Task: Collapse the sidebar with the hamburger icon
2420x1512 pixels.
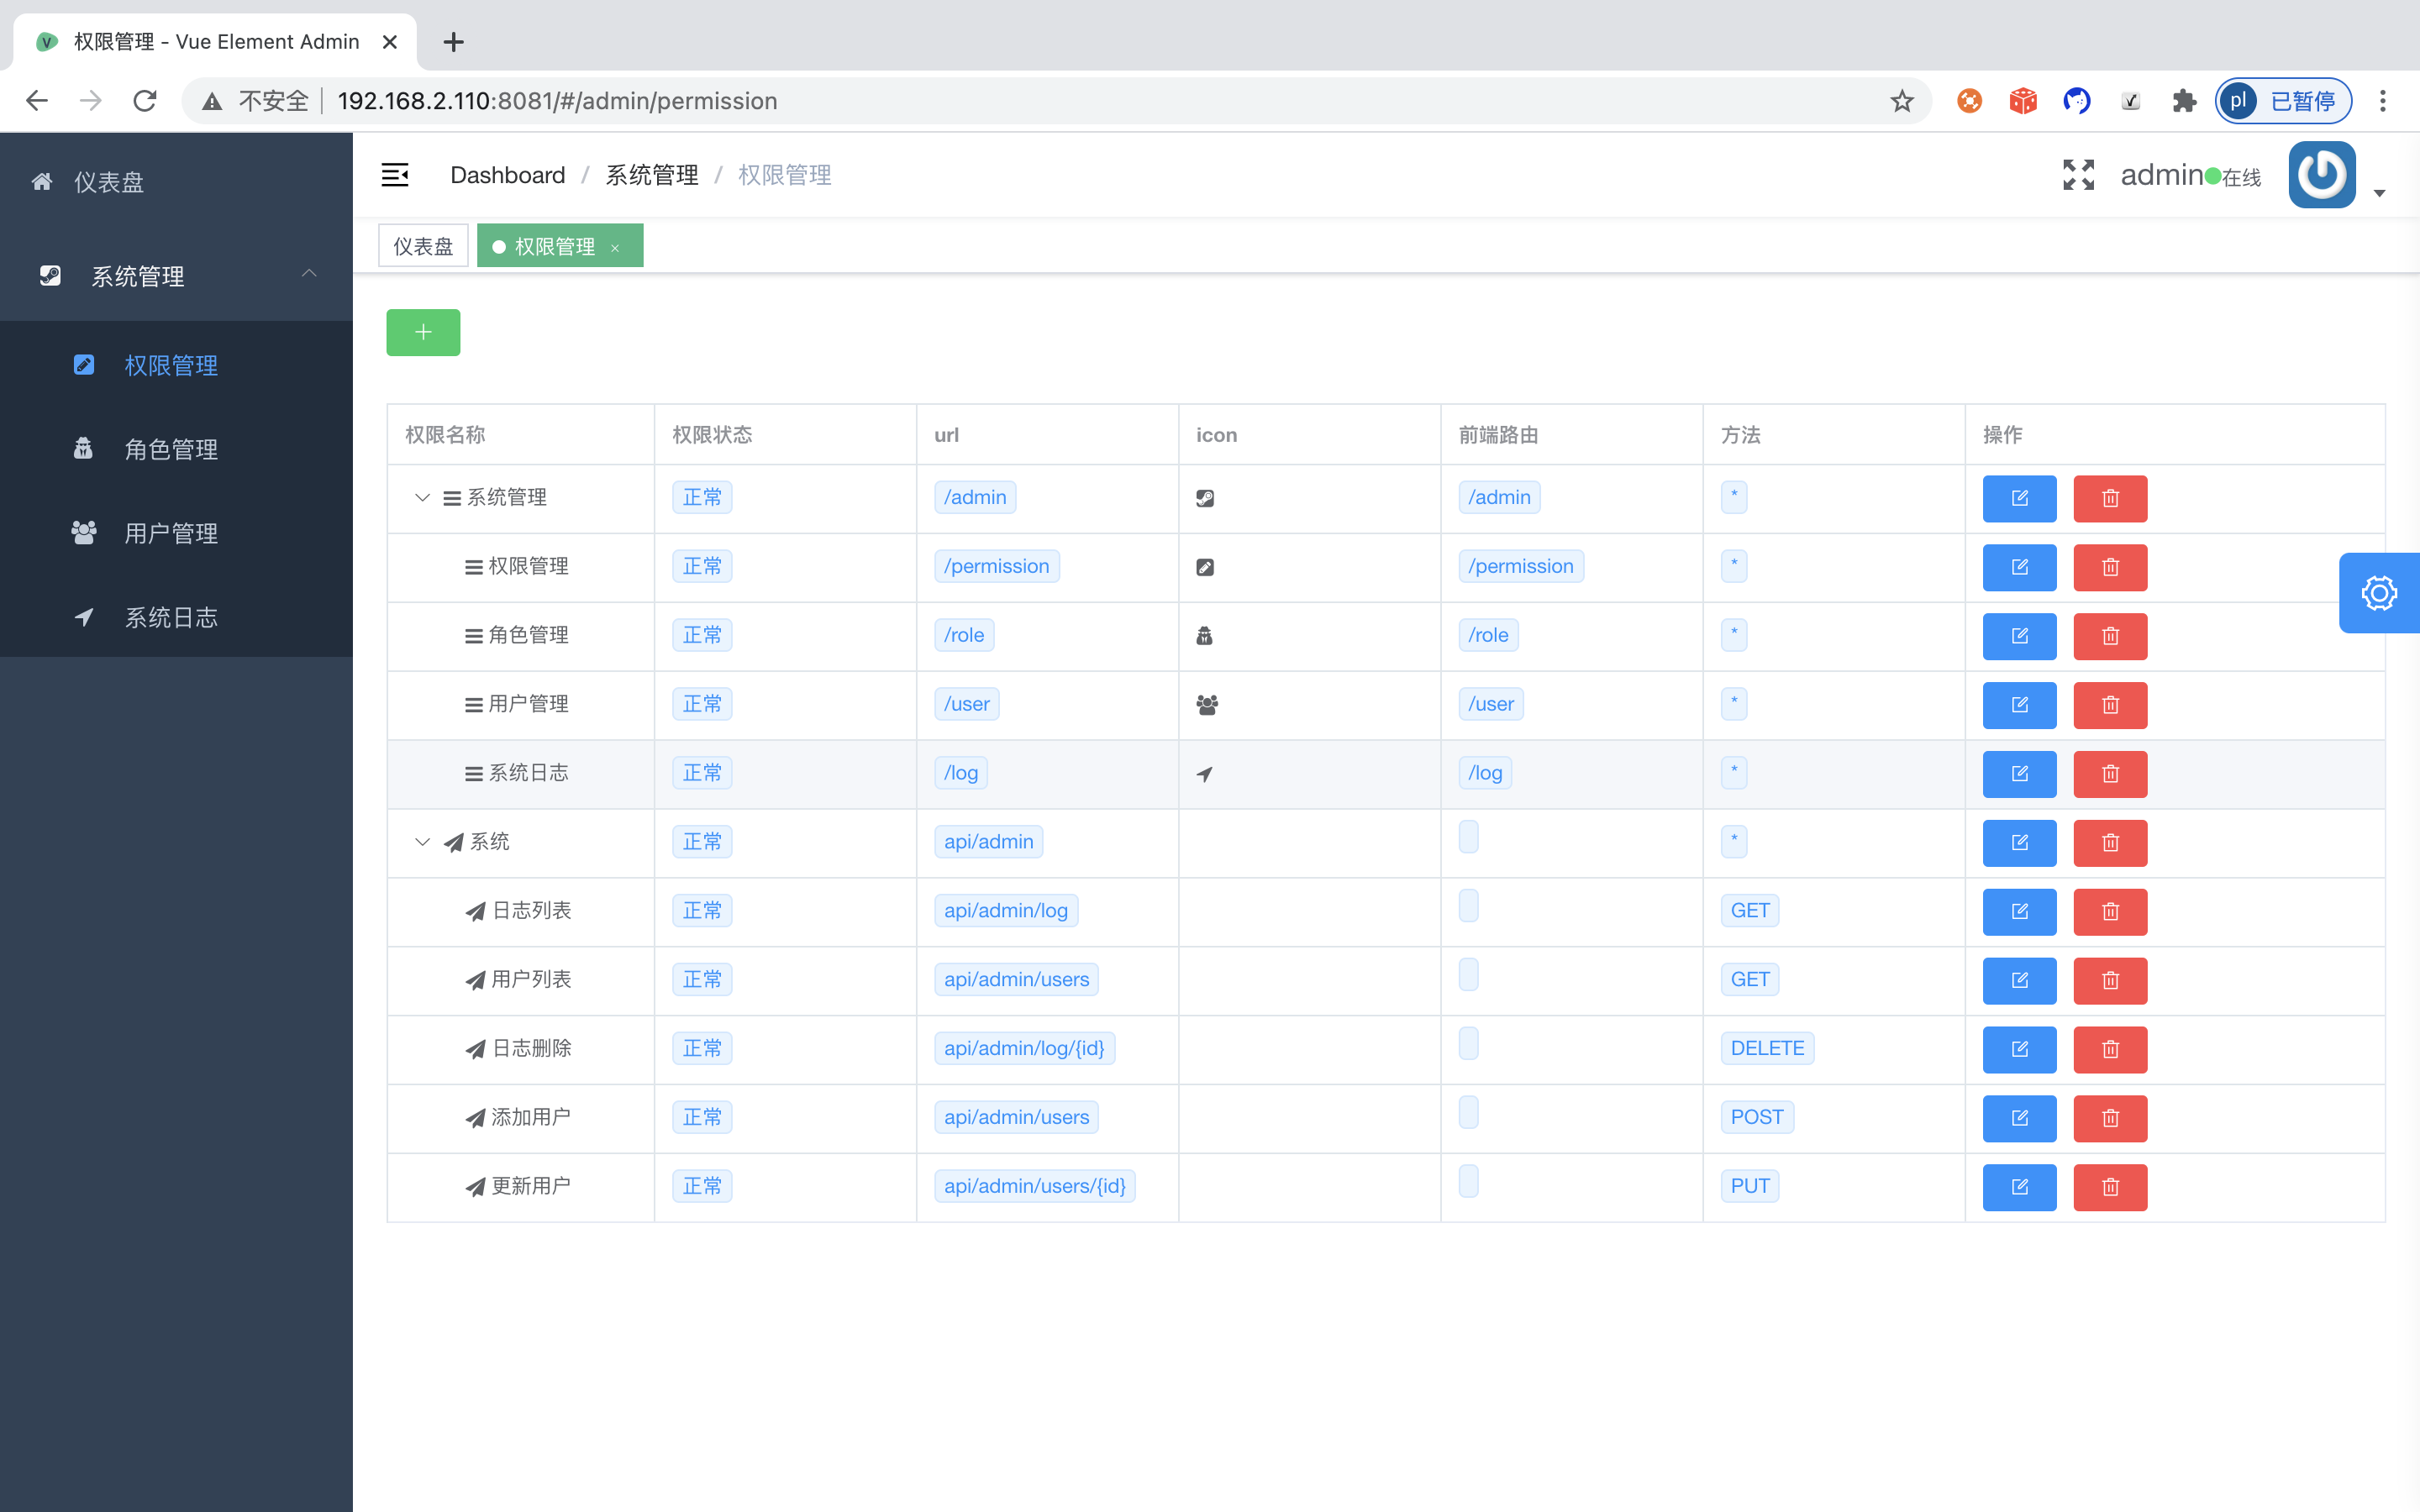Action: (395, 175)
